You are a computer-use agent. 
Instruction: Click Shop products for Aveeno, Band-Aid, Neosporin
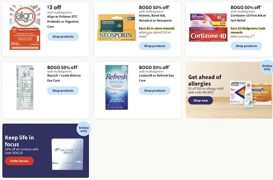[x=155, y=46]
